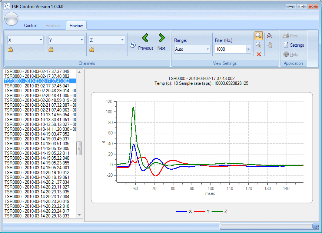Viewport: 322px width, 233px height.
Task: Switch to the Control tab
Action: click(30, 26)
